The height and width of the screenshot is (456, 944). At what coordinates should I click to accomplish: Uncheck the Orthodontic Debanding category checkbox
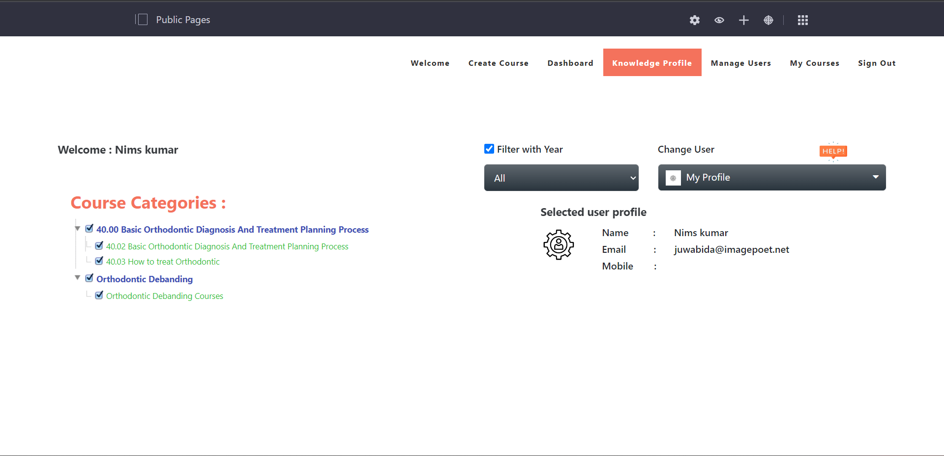pos(89,278)
